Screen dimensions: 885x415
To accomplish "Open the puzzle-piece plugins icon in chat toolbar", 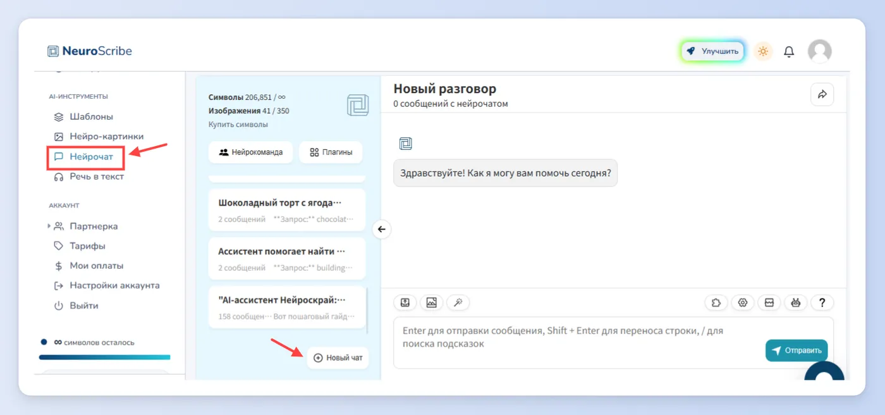I will coord(716,302).
